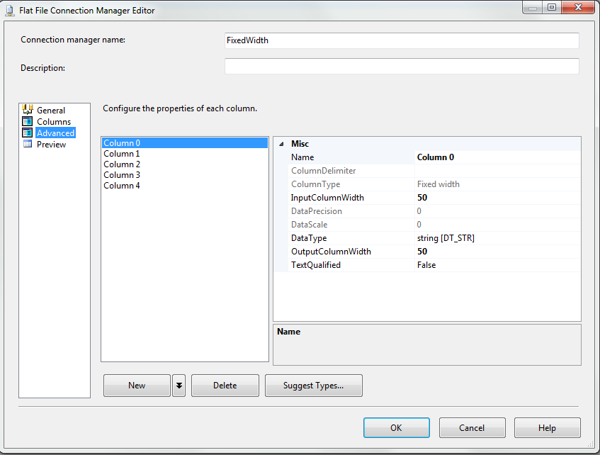Open Help for this dialog
The width and height of the screenshot is (600, 455).
547,427
